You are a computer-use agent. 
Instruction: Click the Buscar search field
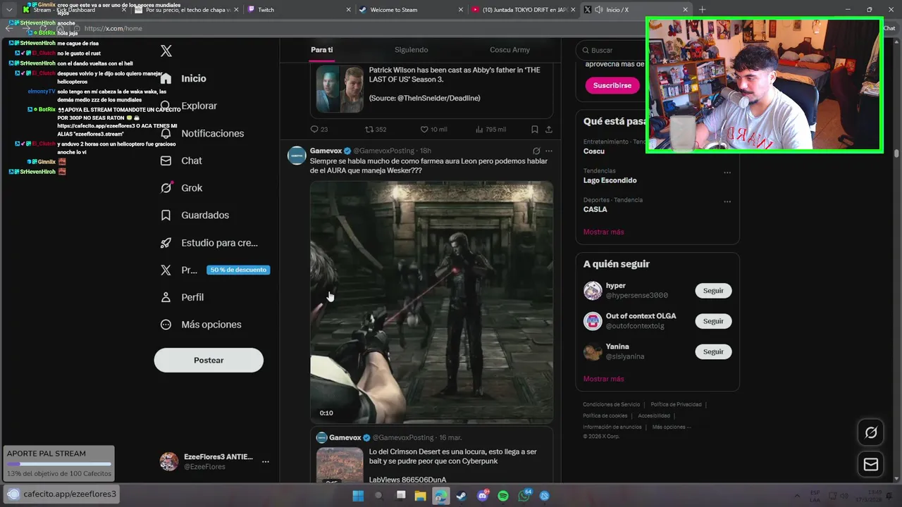pyautogui.click(x=610, y=51)
